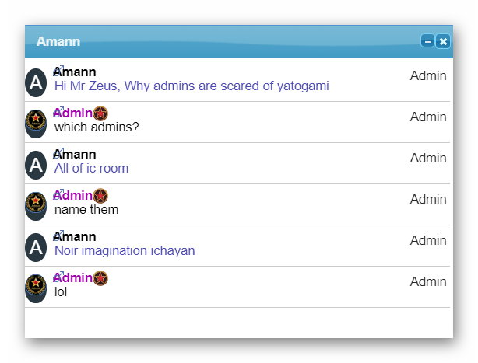Click Amann's avatar beside 'Noir imagination ichayan'
The height and width of the screenshot is (363, 478).
[36, 247]
